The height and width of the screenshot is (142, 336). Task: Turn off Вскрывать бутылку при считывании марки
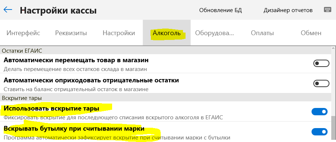pyautogui.click(x=320, y=132)
